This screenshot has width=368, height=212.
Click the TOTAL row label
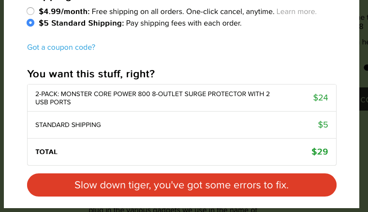click(46, 152)
